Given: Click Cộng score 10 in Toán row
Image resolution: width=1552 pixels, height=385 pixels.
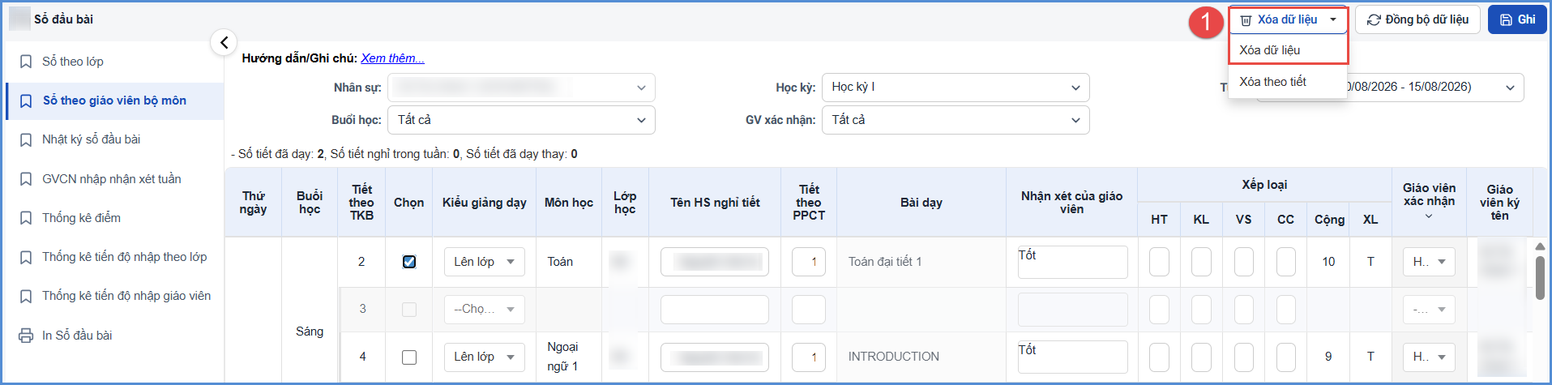Looking at the screenshot, I should [x=1328, y=262].
